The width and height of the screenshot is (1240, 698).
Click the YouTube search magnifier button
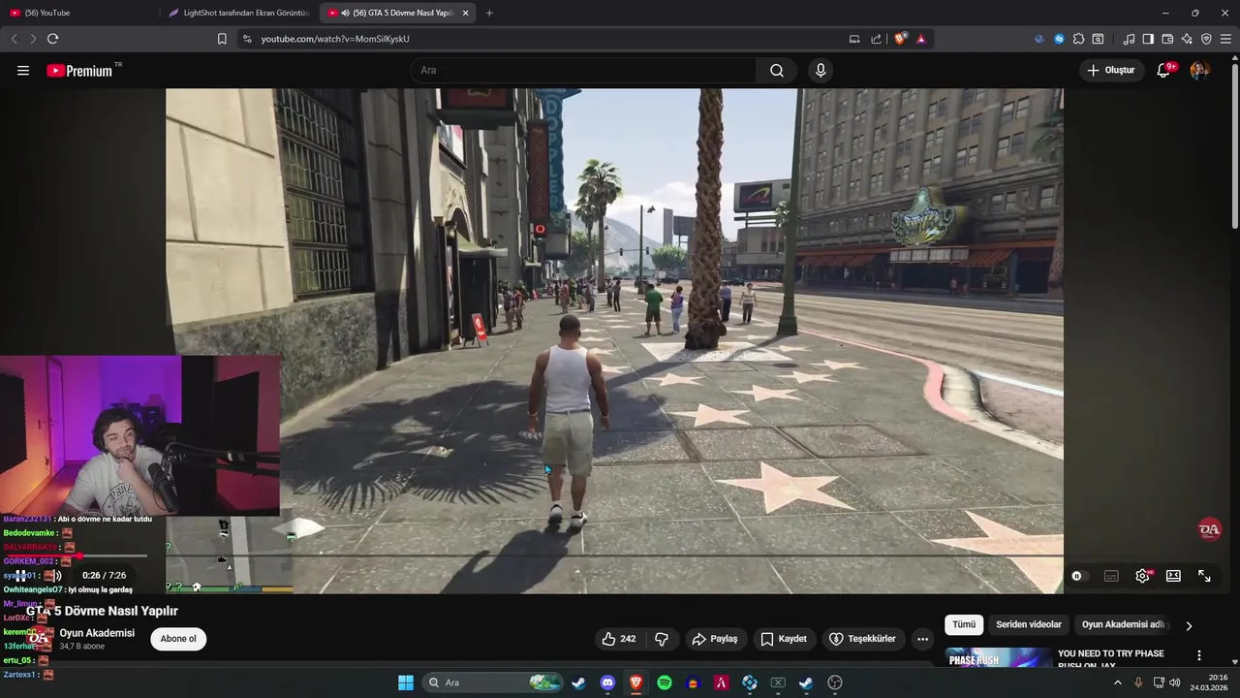point(777,71)
